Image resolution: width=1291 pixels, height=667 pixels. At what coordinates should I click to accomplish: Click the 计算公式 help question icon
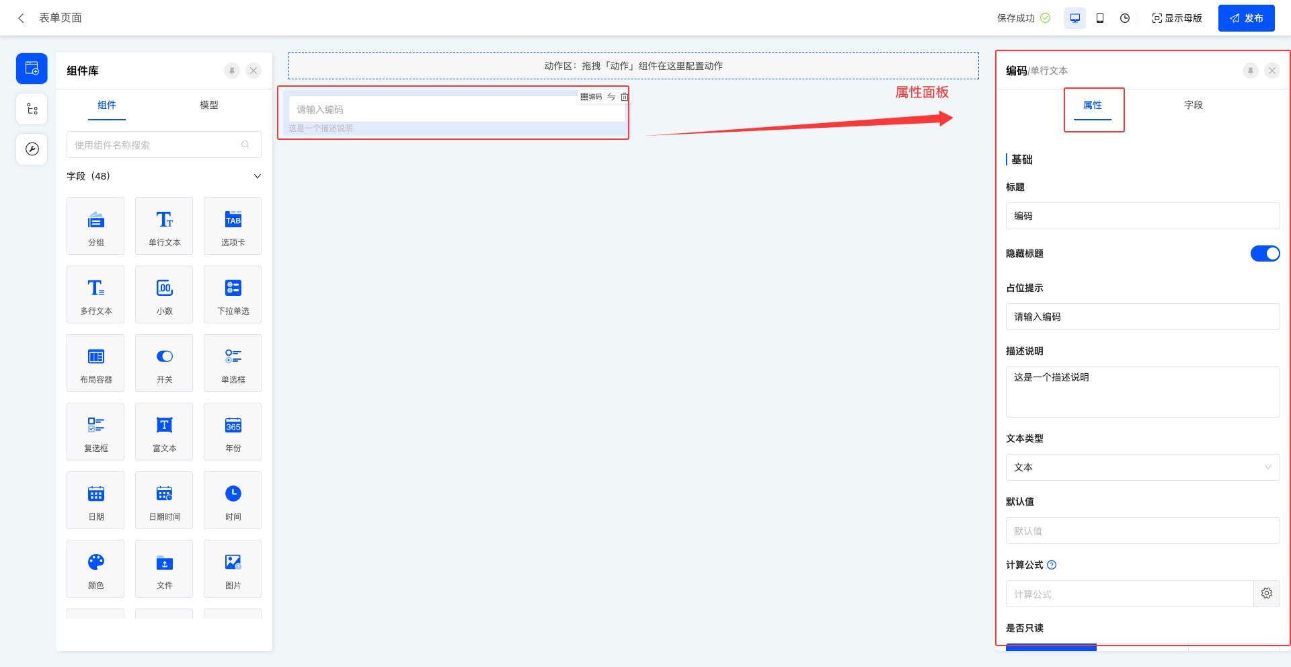click(x=1052, y=565)
